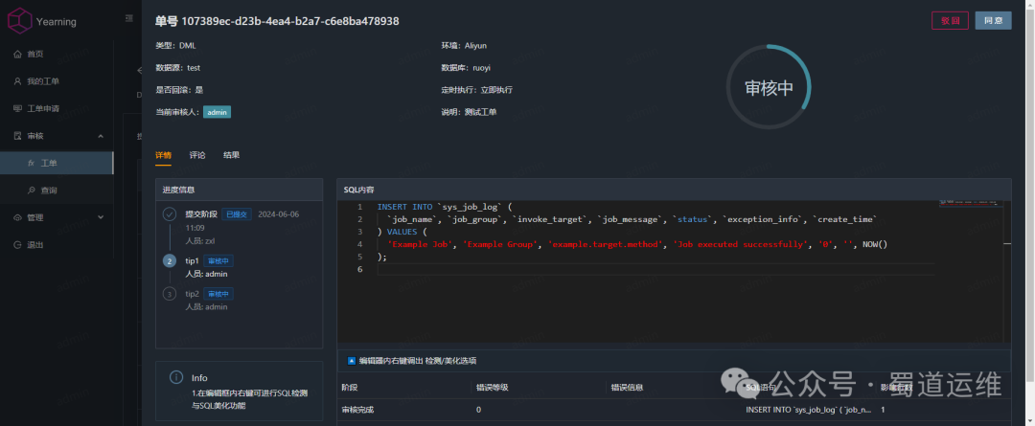Viewport: 1035px width, 426px height.
Task: Click the 错误信息 column header
Action: [627, 387]
